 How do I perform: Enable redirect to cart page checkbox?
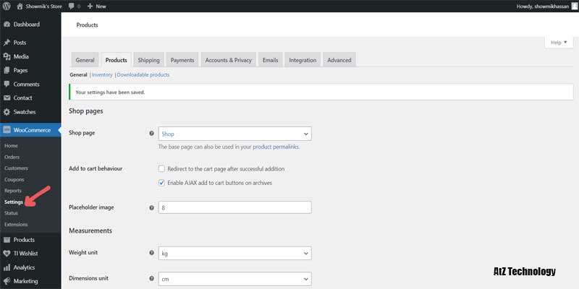pos(162,168)
